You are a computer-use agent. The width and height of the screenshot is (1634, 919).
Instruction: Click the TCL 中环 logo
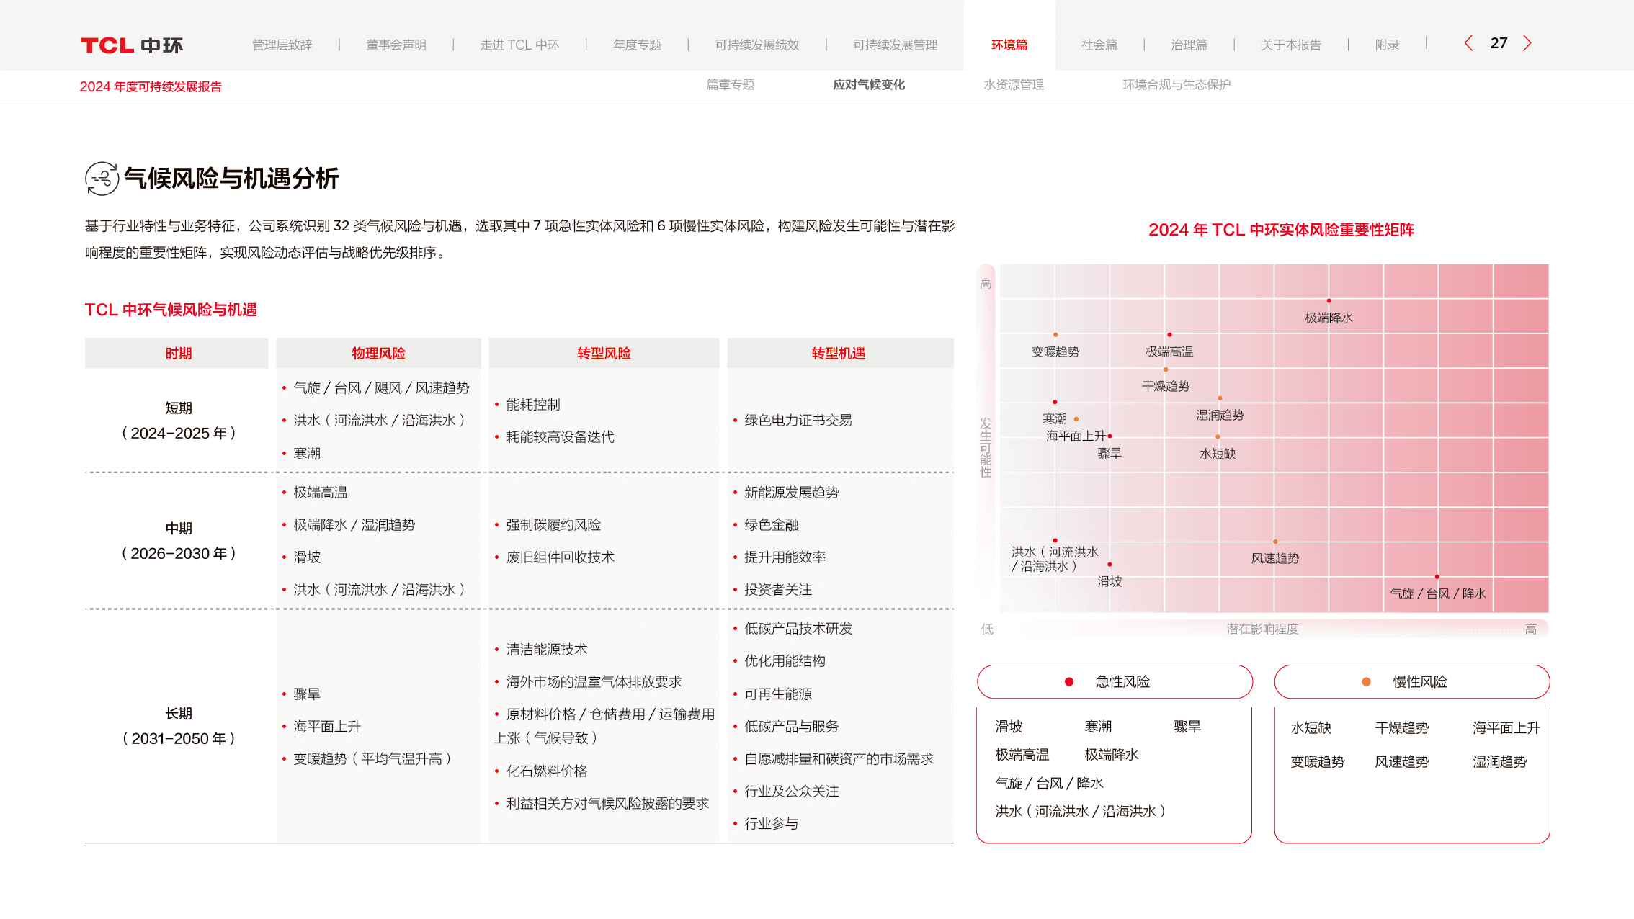tap(132, 45)
